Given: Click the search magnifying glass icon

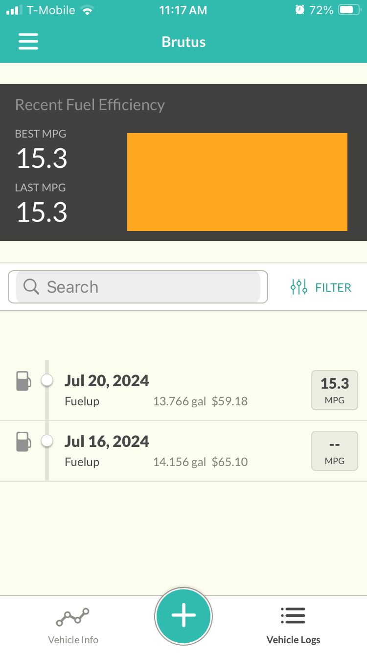Looking at the screenshot, I should (31, 287).
